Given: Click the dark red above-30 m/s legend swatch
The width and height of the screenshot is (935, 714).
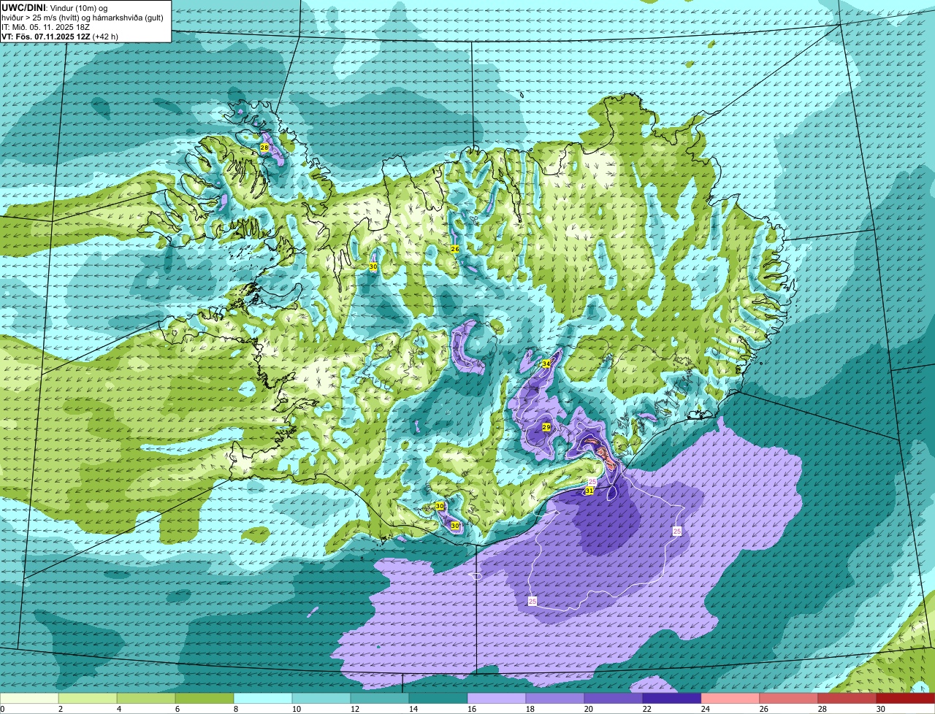Looking at the screenshot, I should tap(906, 699).
